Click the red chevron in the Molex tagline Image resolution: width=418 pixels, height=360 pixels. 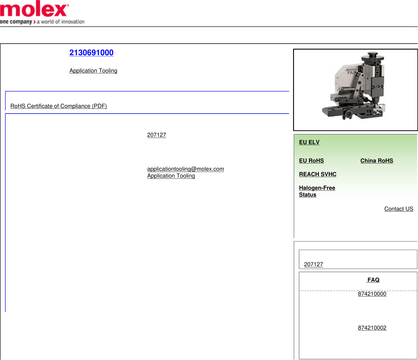click(34, 22)
